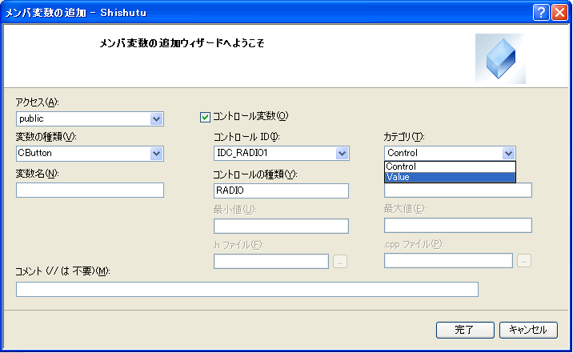573x353 pixels.
Task: Close the member variable wizard window
Action: pos(559,13)
